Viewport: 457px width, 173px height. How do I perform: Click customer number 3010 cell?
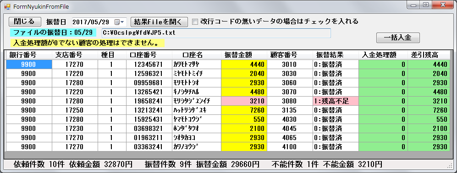tap(290, 65)
